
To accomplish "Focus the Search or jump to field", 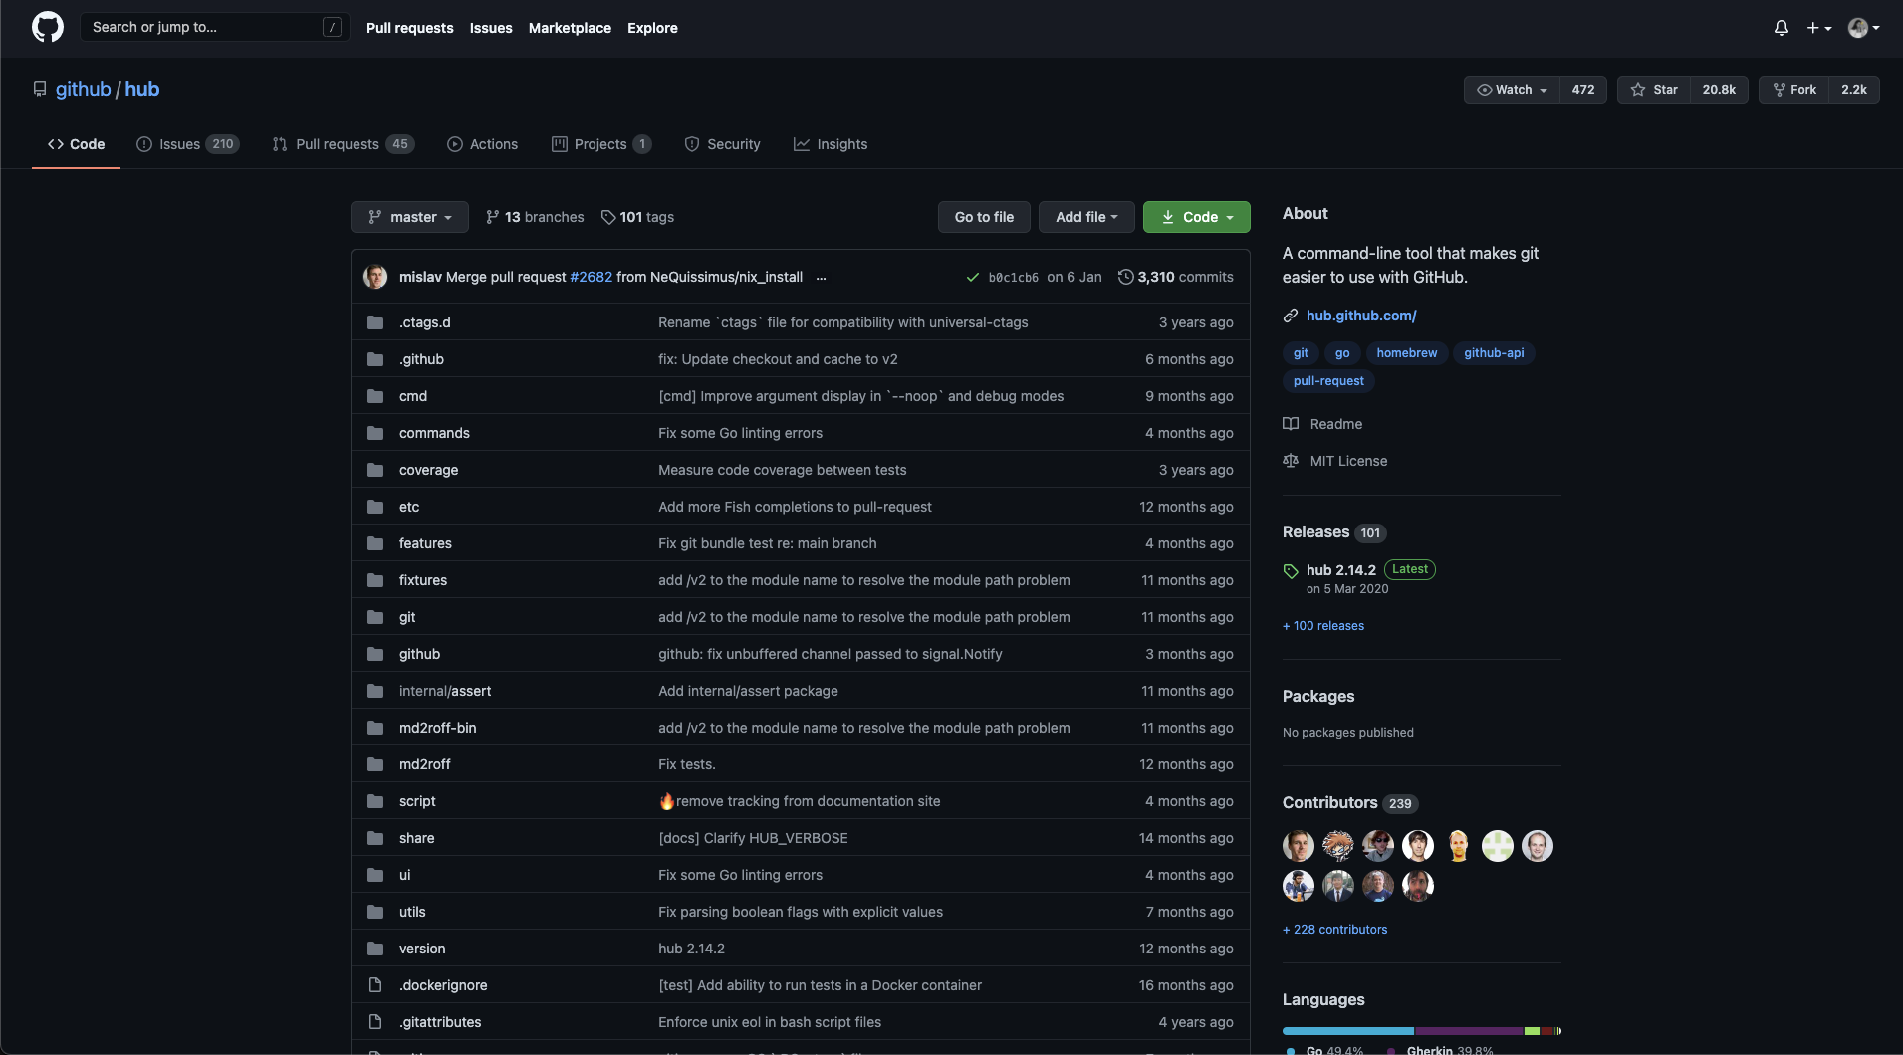I will [x=215, y=27].
